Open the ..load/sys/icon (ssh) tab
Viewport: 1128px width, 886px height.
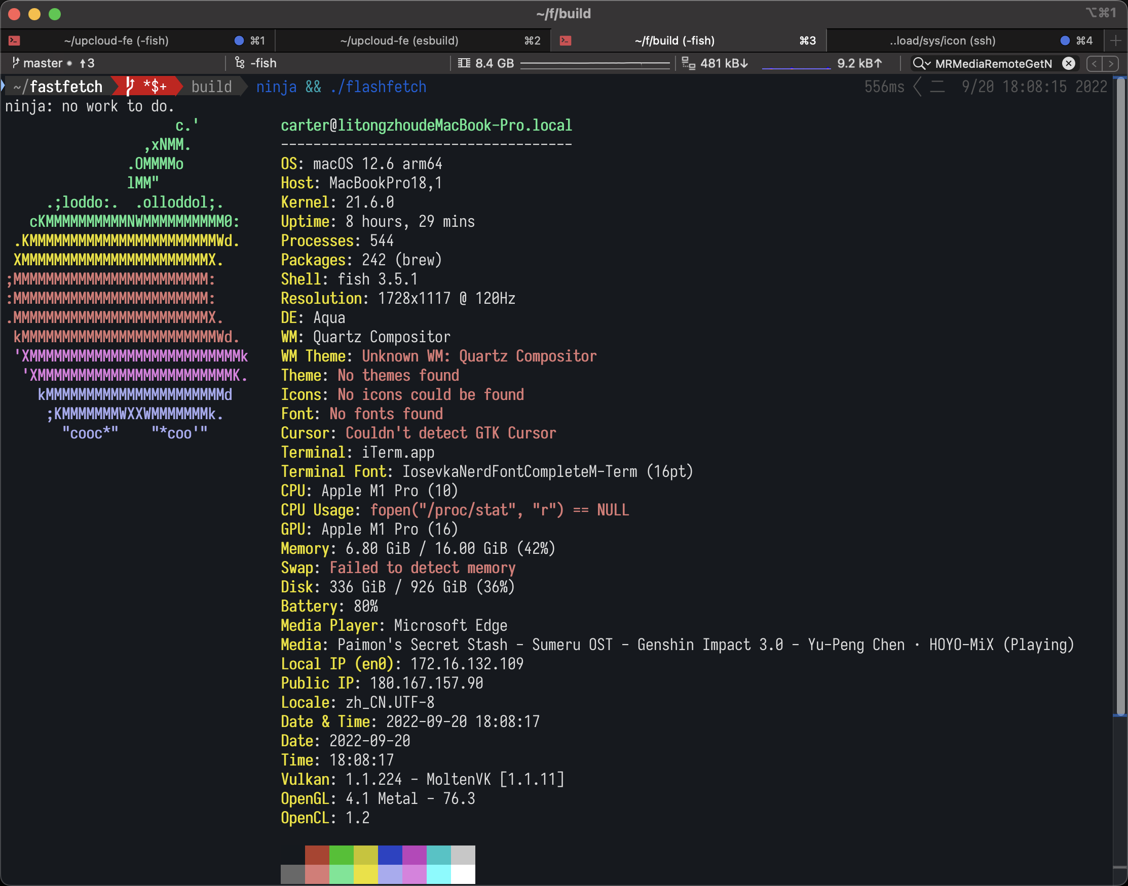[x=942, y=41]
